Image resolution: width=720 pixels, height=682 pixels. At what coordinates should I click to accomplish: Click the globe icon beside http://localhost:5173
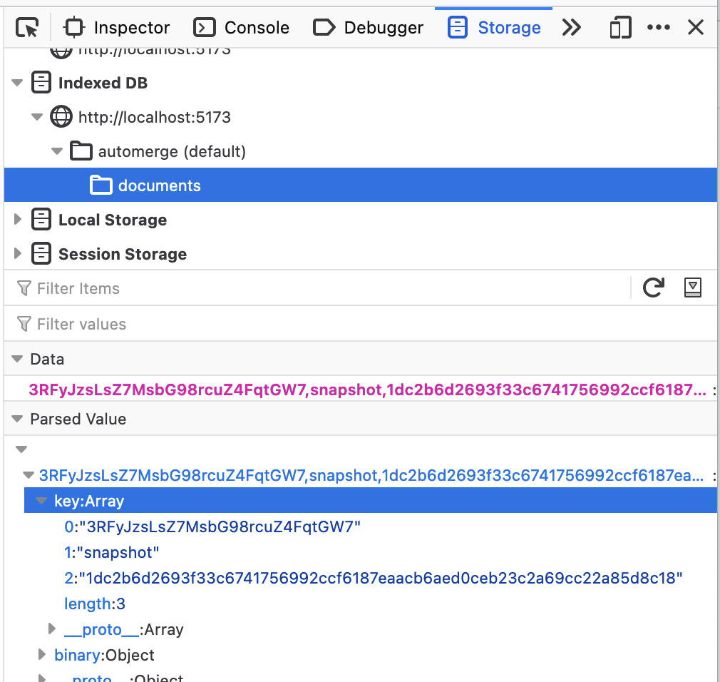click(61, 117)
